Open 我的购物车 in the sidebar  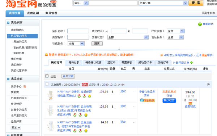click(x=18, y=30)
